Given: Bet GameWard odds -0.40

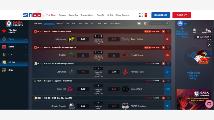Looking at the screenshot, I should (x=113, y=89).
